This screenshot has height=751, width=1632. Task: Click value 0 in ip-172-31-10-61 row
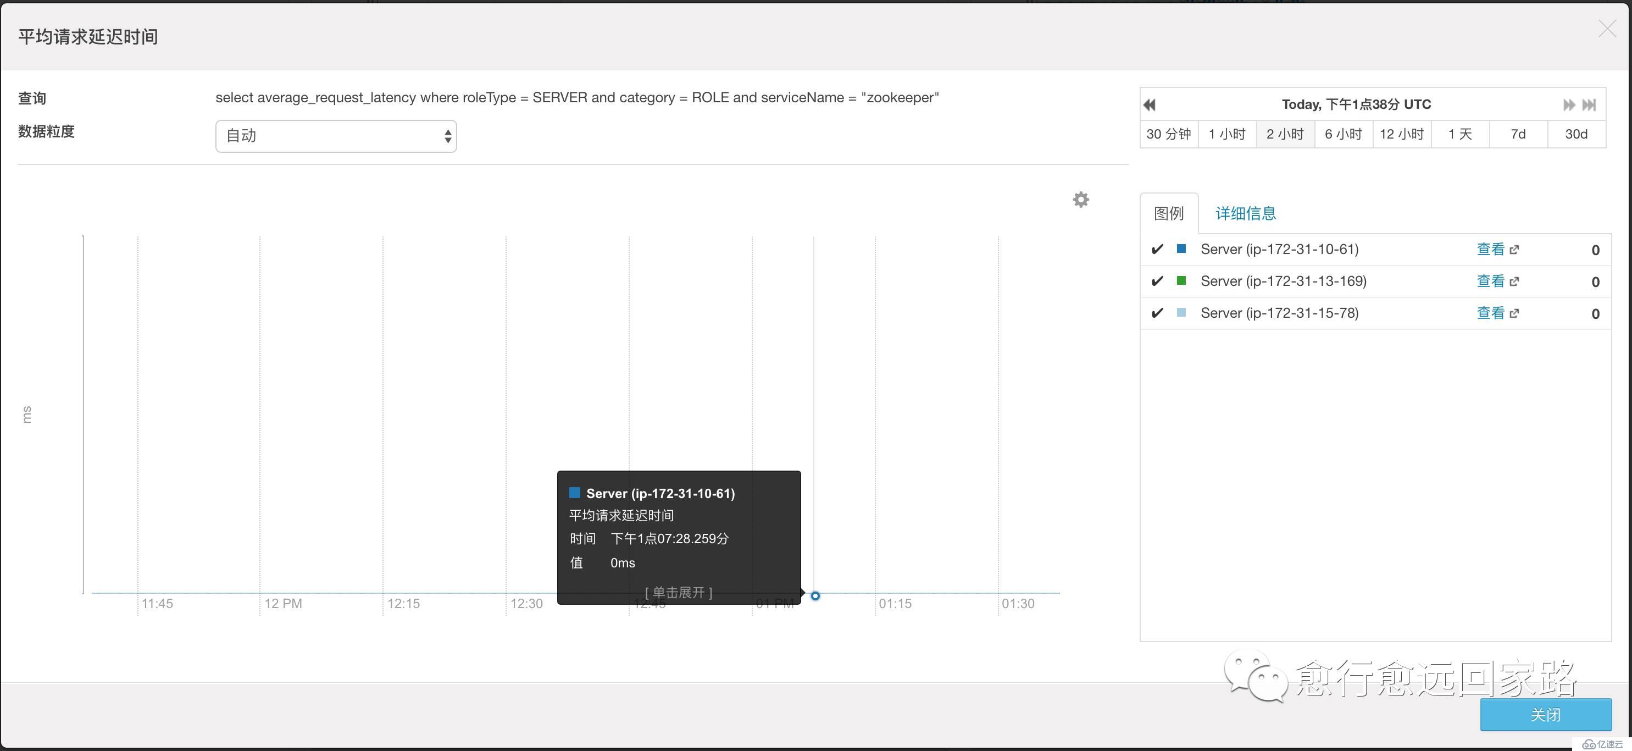[1595, 250]
